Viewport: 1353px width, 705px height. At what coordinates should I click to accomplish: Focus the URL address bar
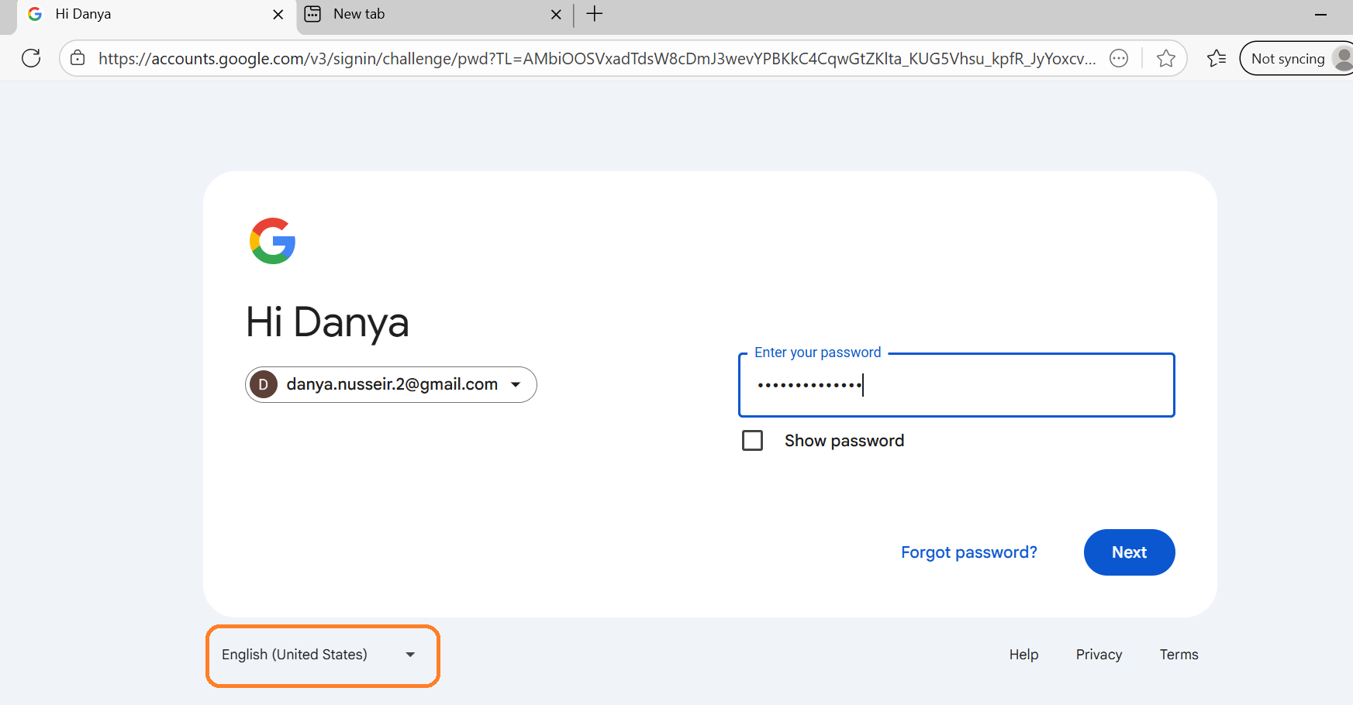597,58
